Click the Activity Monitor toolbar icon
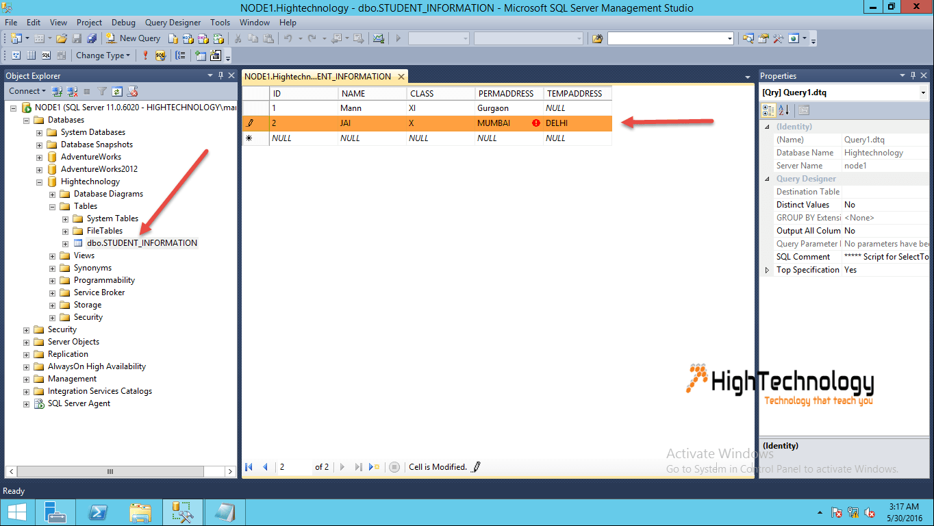The image size is (934, 526). [x=378, y=38]
